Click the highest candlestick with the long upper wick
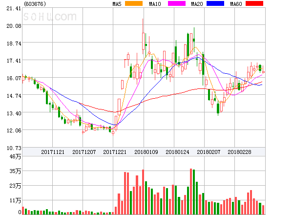 143,37
